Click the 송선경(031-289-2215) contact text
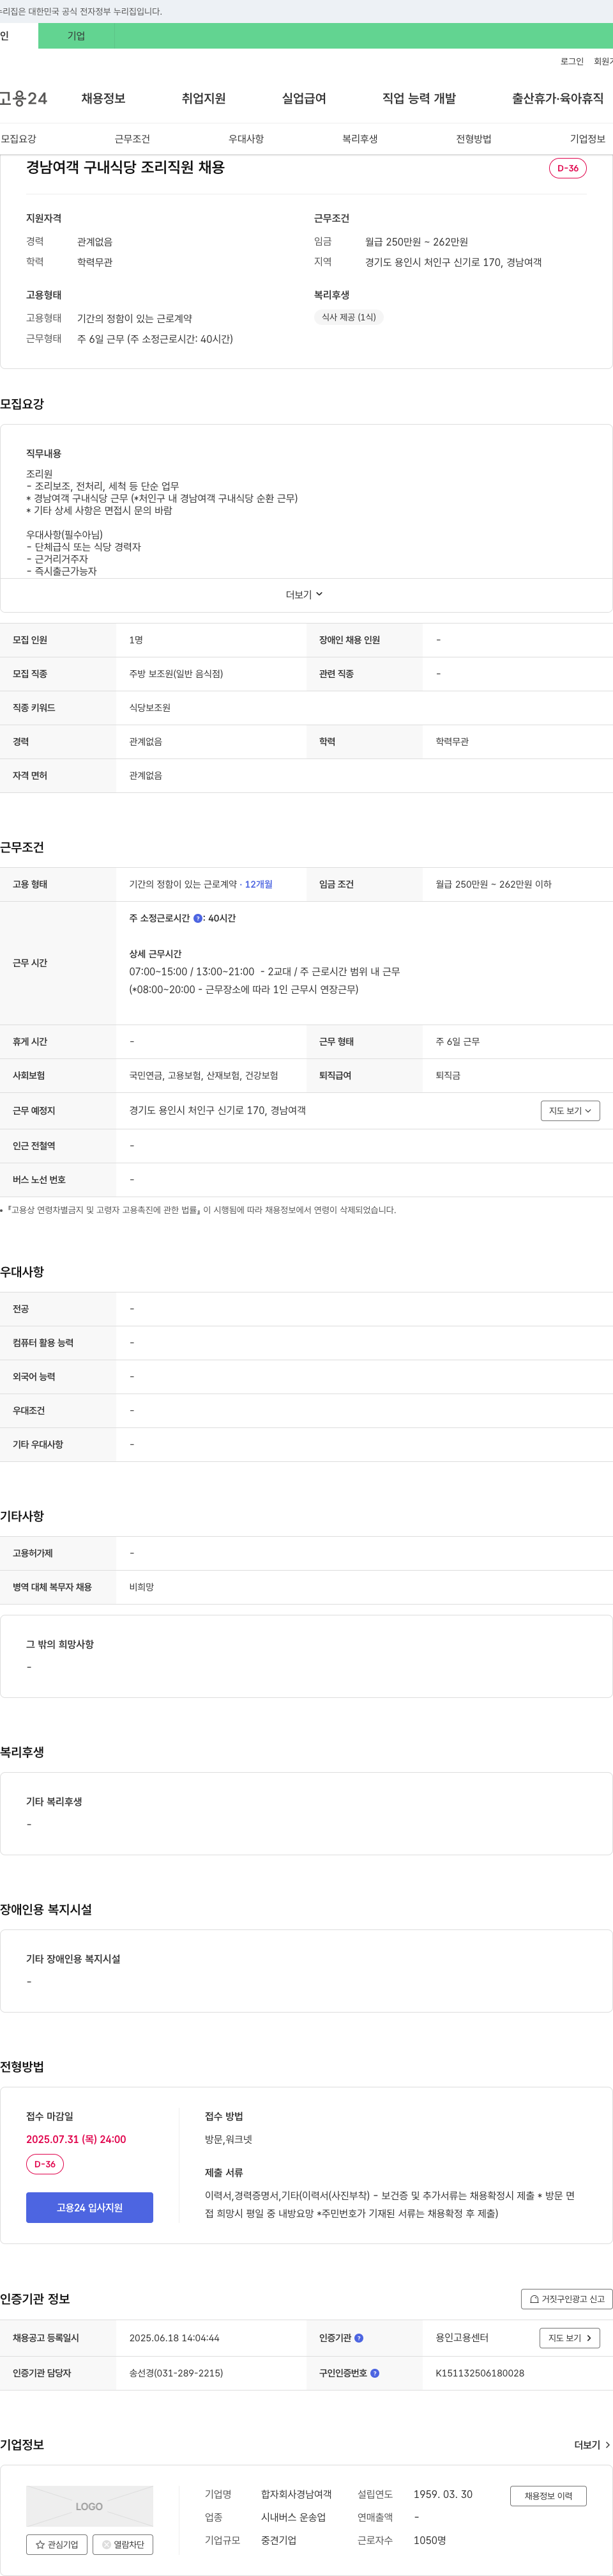 176,2373
